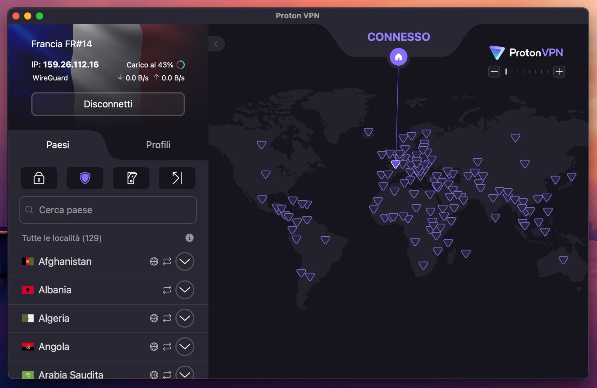Click the CONNESSO status label

(x=399, y=37)
